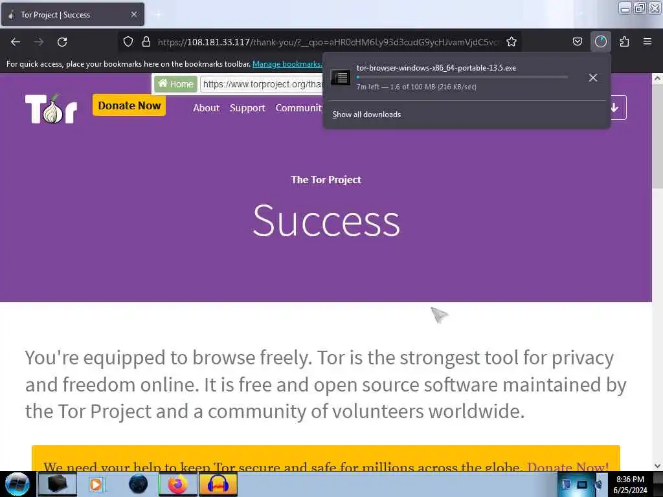Click the page scrollbar up arrow
This screenshot has width=663, height=497.
click(x=657, y=78)
